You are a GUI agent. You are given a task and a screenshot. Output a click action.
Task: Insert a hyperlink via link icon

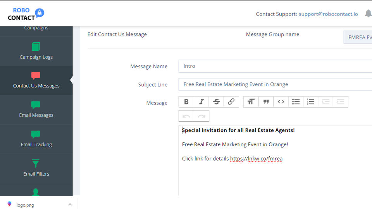pyautogui.click(x=231, y=102)
